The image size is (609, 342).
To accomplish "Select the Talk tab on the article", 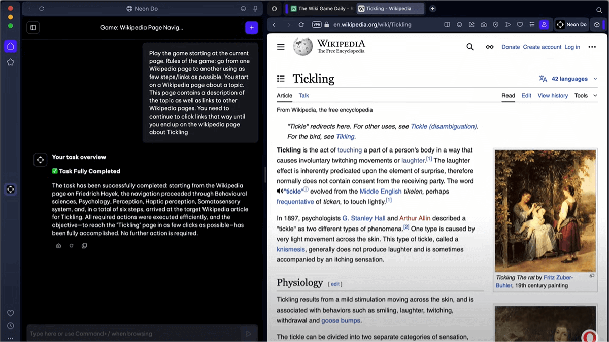I will pyautogui.click(x=303, y=95).
